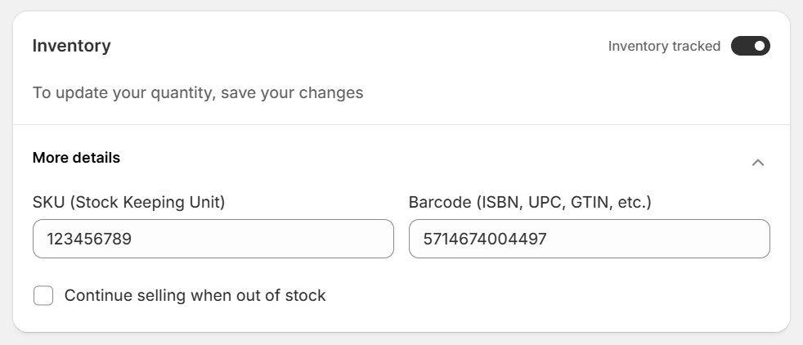
Task: Click the white knob of Inventory tracked switch
Action: [760, 46]
